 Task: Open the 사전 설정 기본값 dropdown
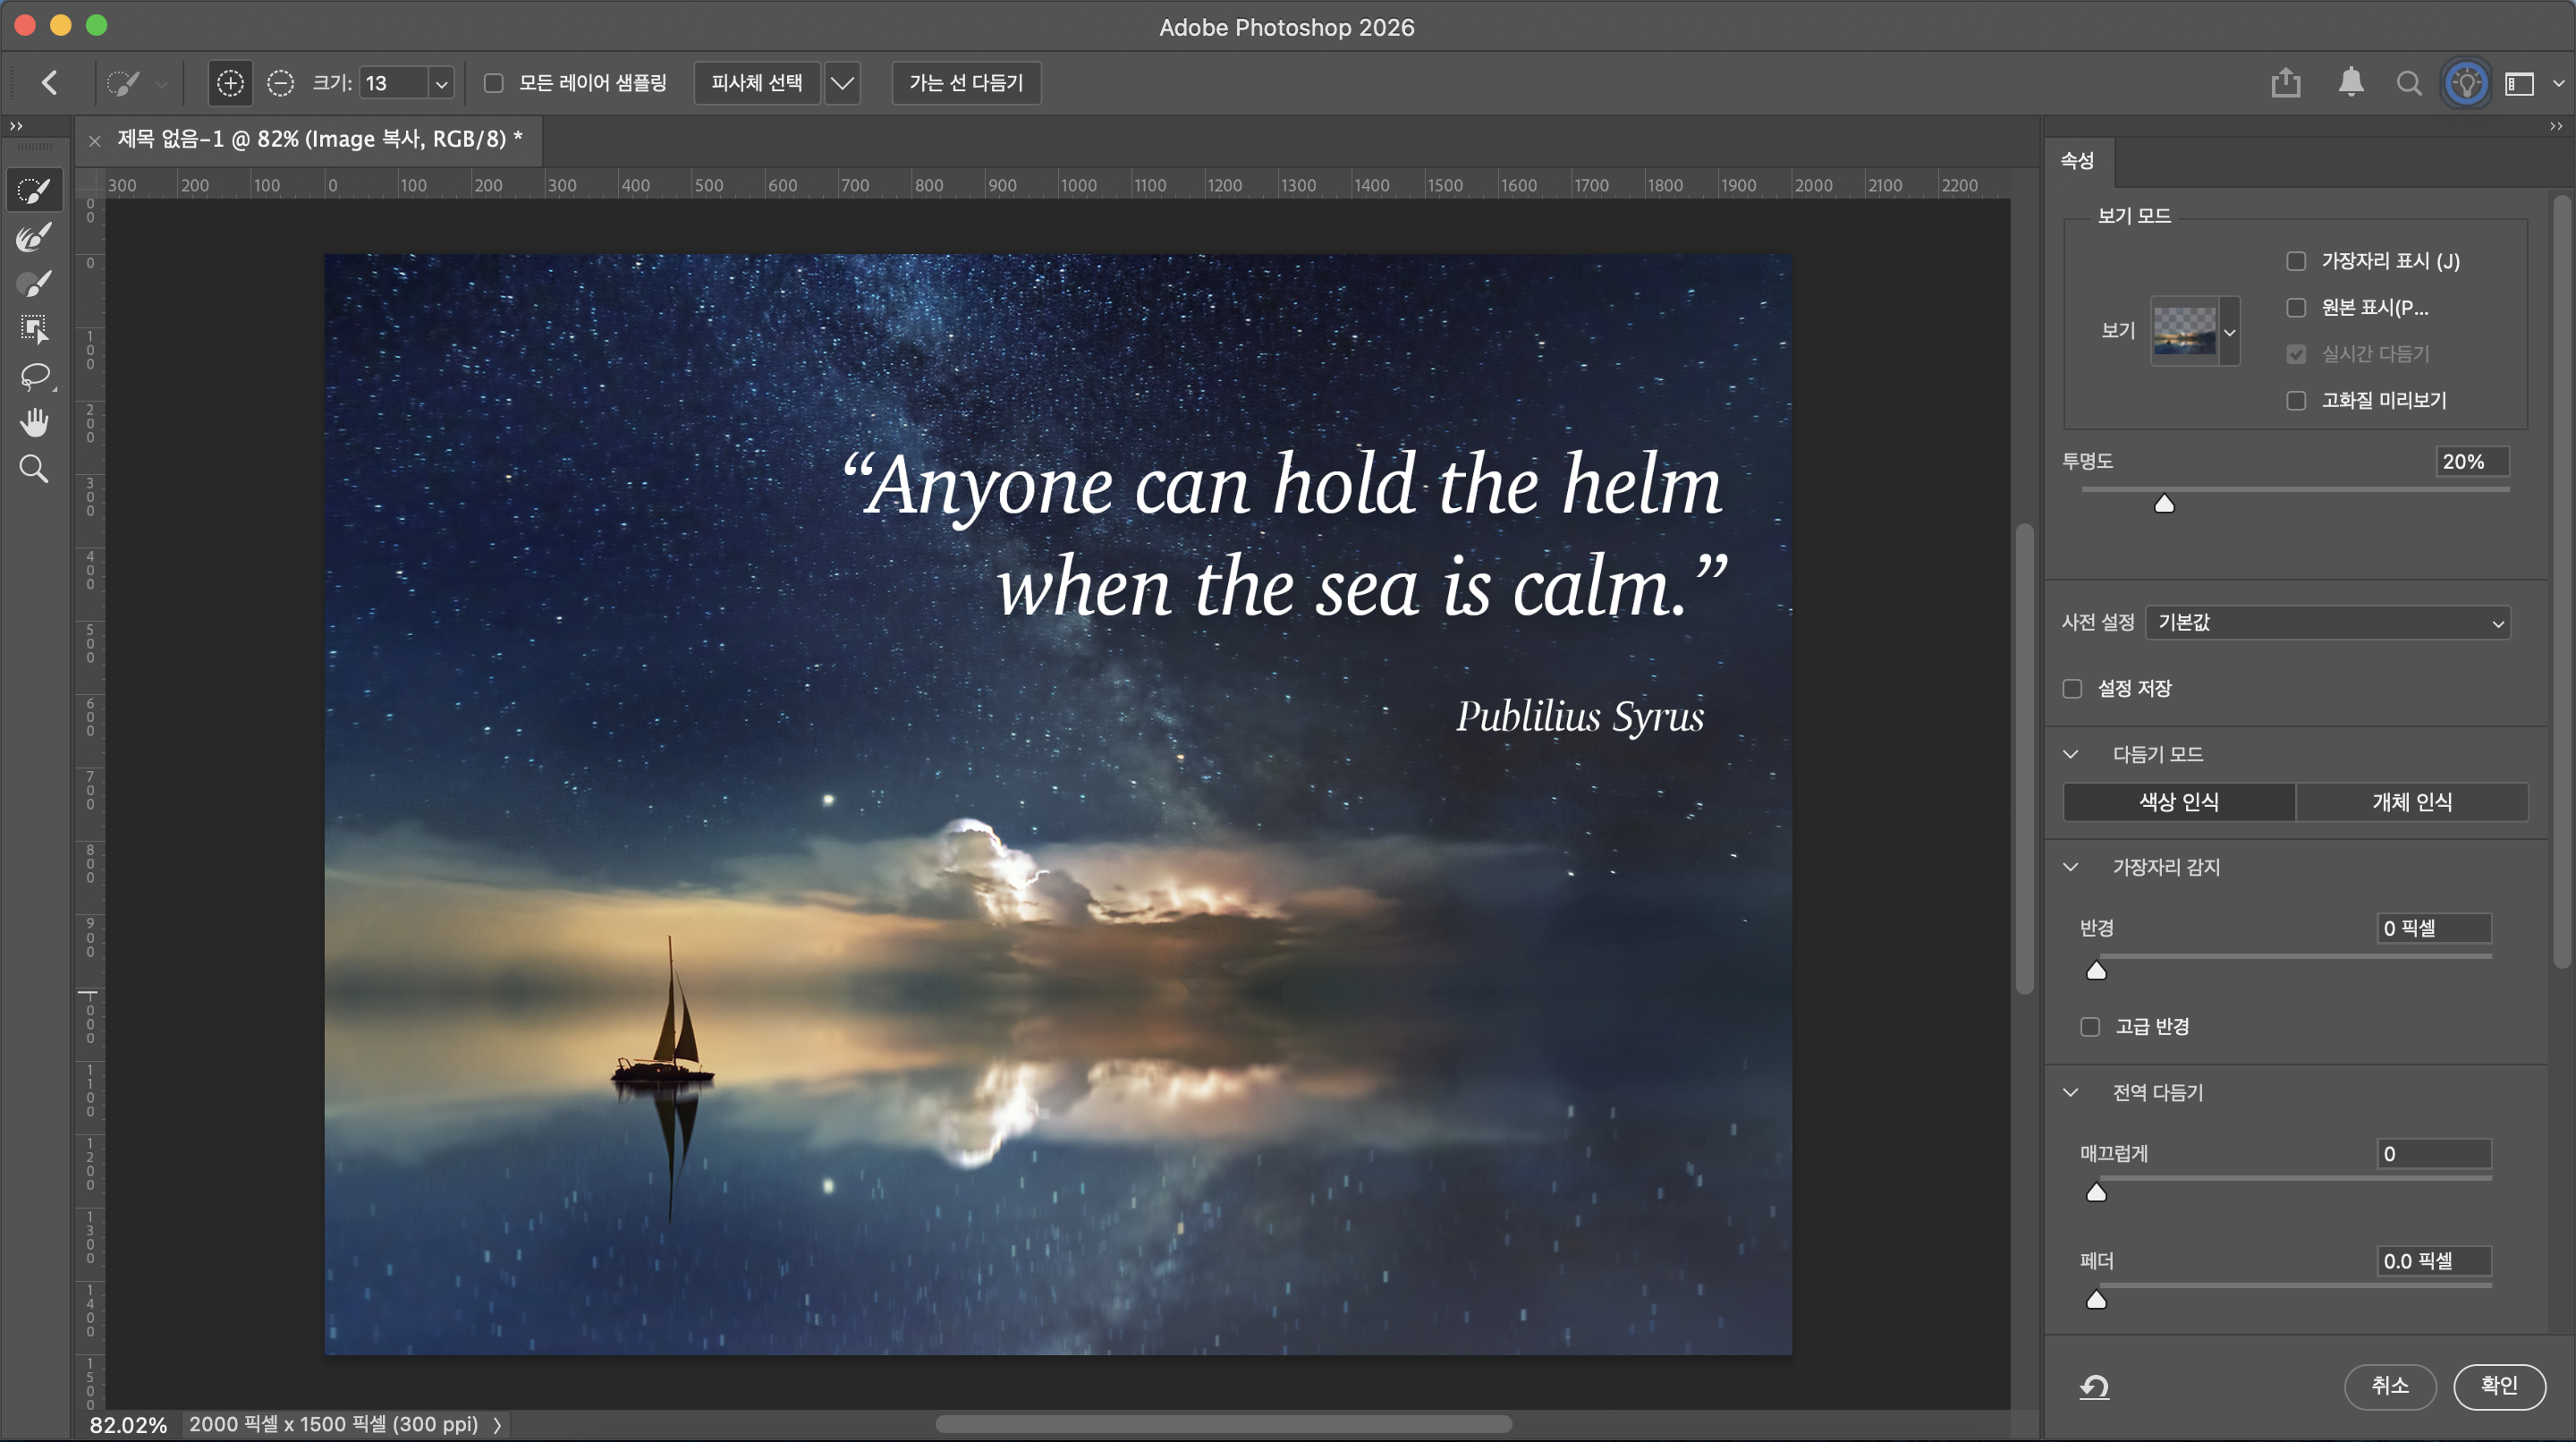point(2328,622)
